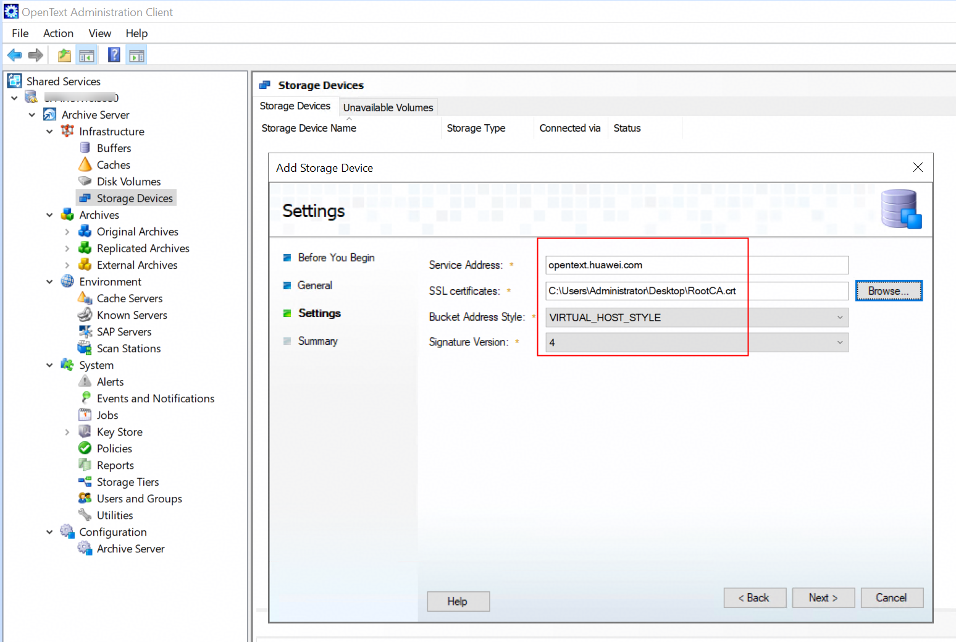
Task: Click the Archive Server node icon under the host
Action: [50, 114]
